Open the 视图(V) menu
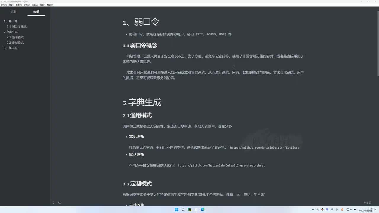Viewport: 379px width, 213px height. coord(35,5)
